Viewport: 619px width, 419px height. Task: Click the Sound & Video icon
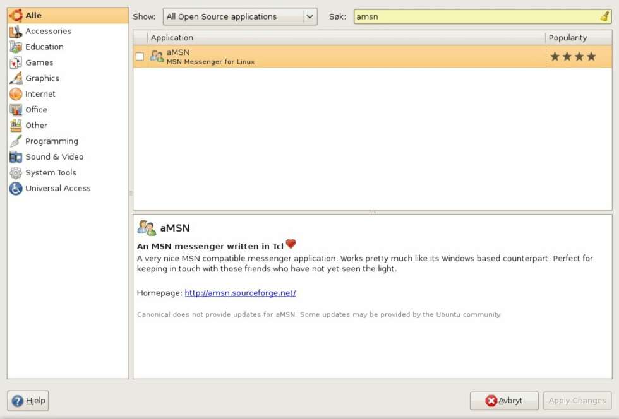(x=16, y=157)
